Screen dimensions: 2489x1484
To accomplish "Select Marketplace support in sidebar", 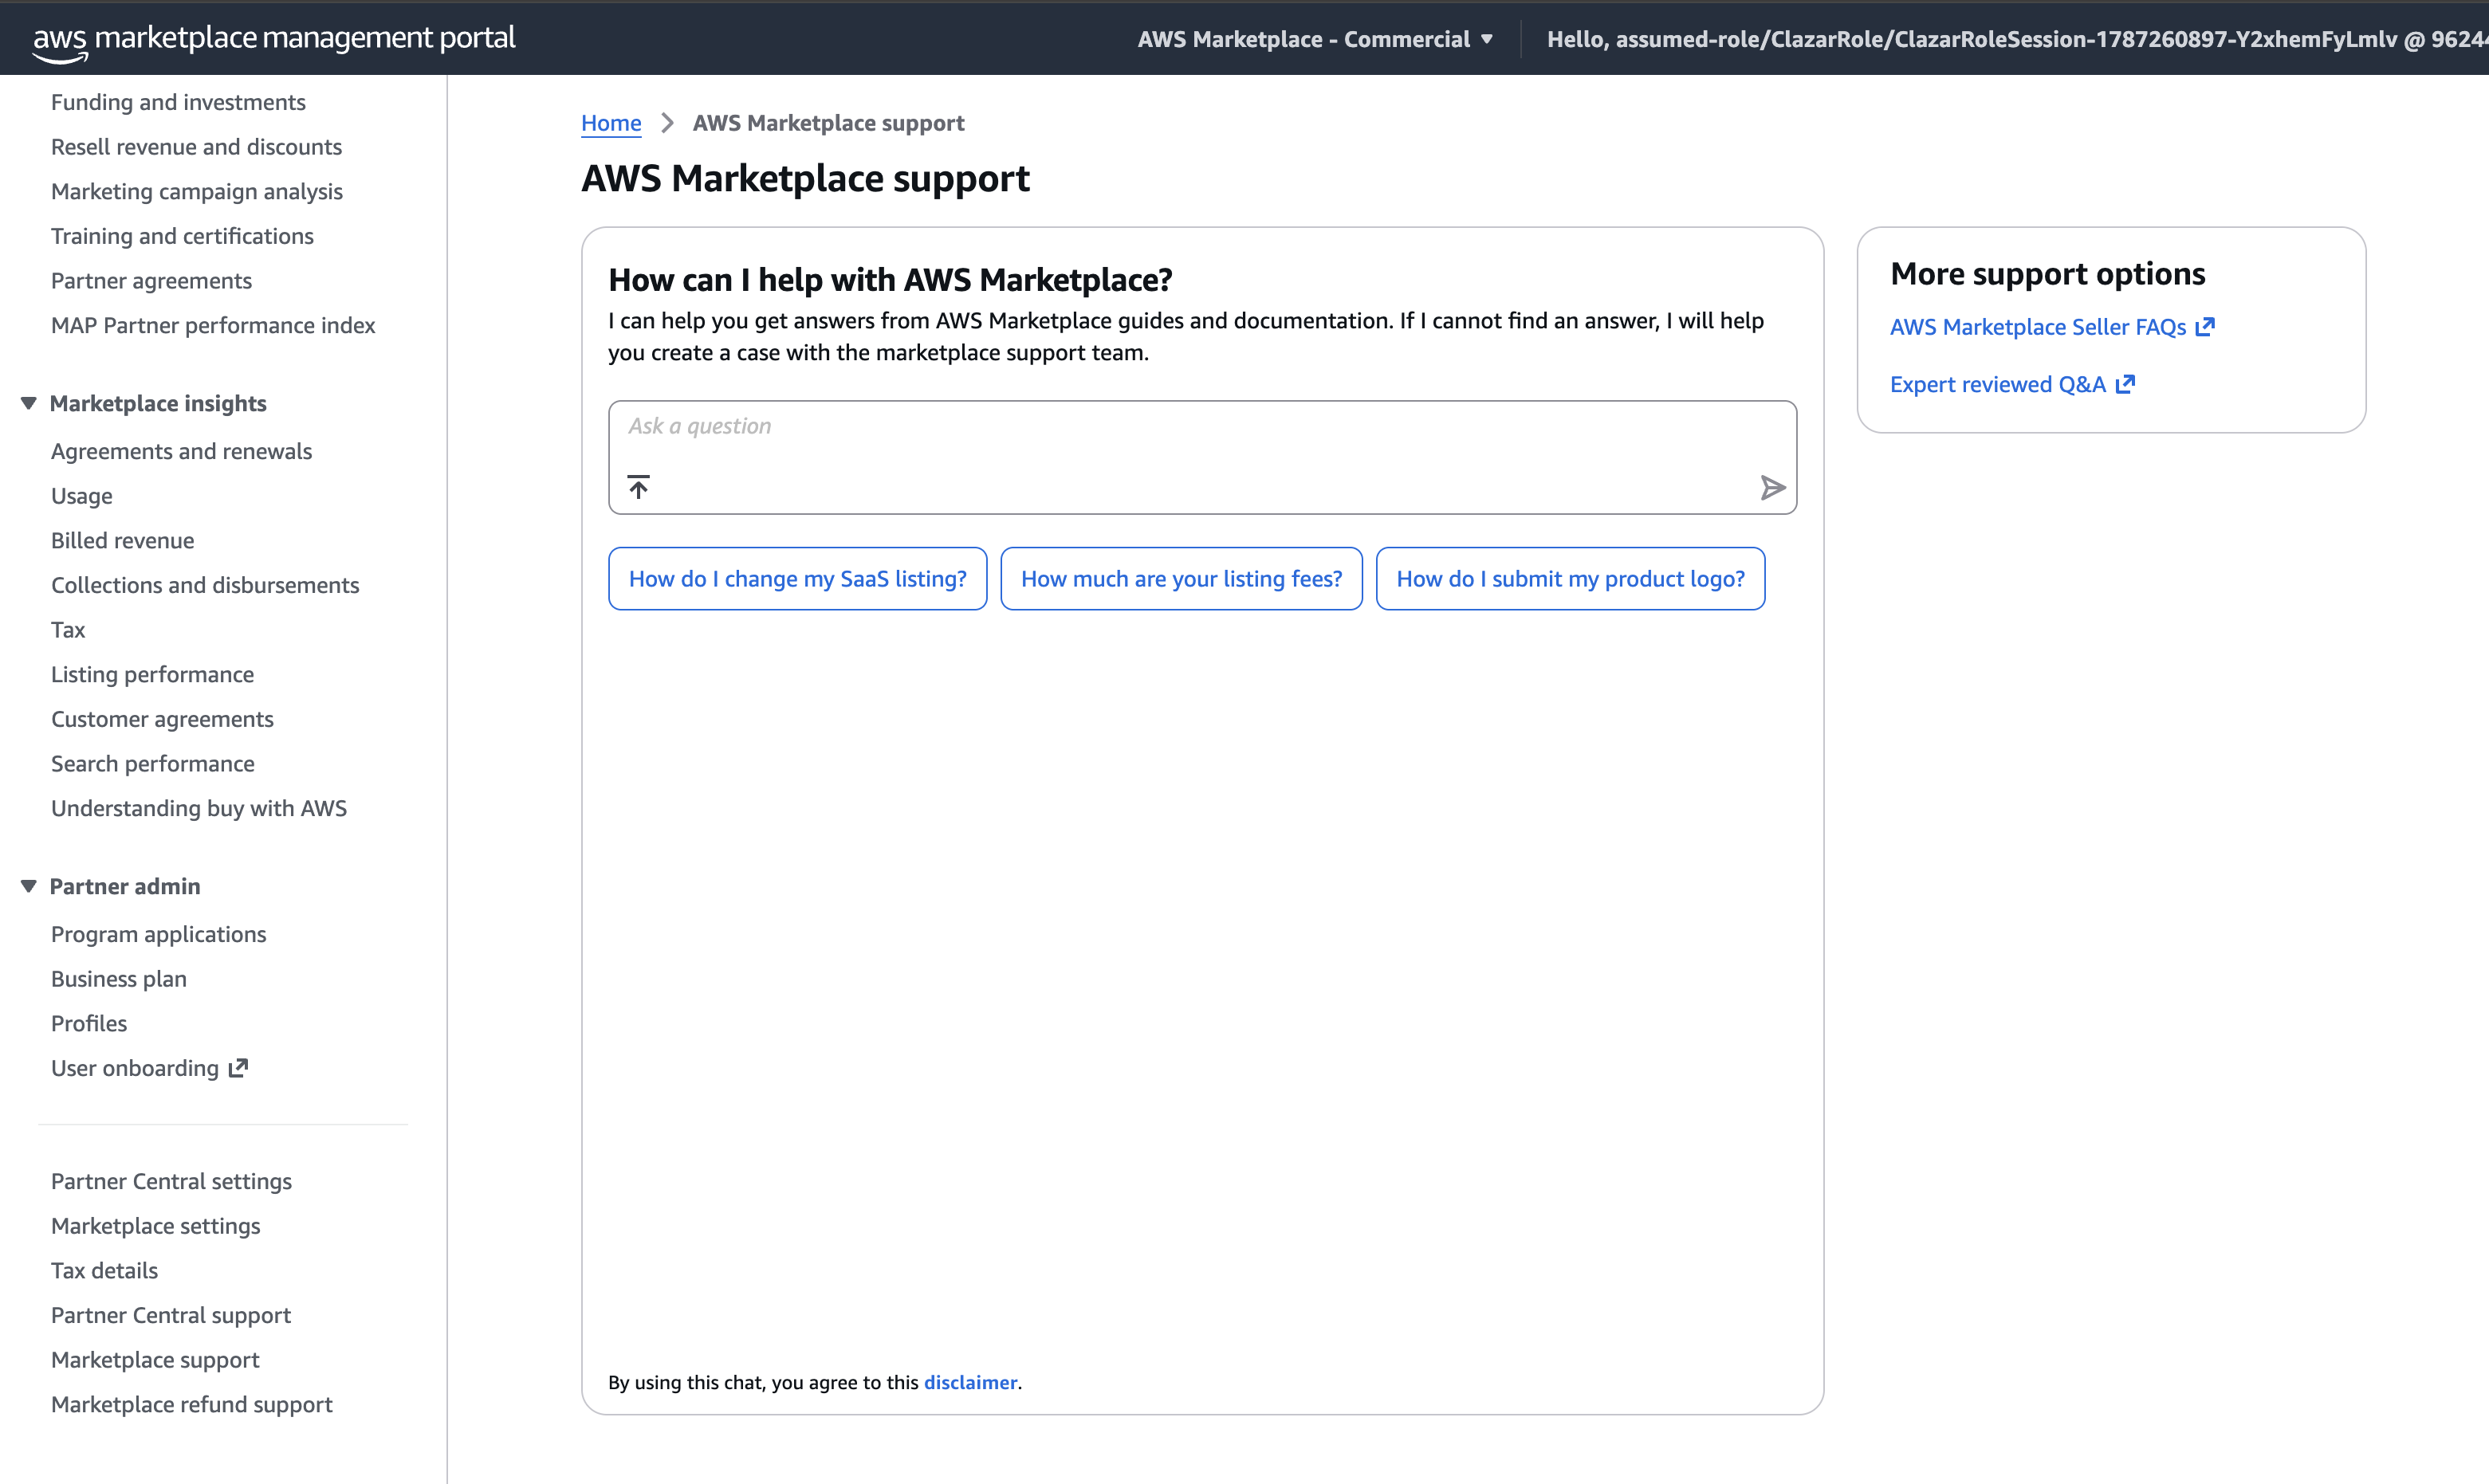I will click(x=155, y=1360).
